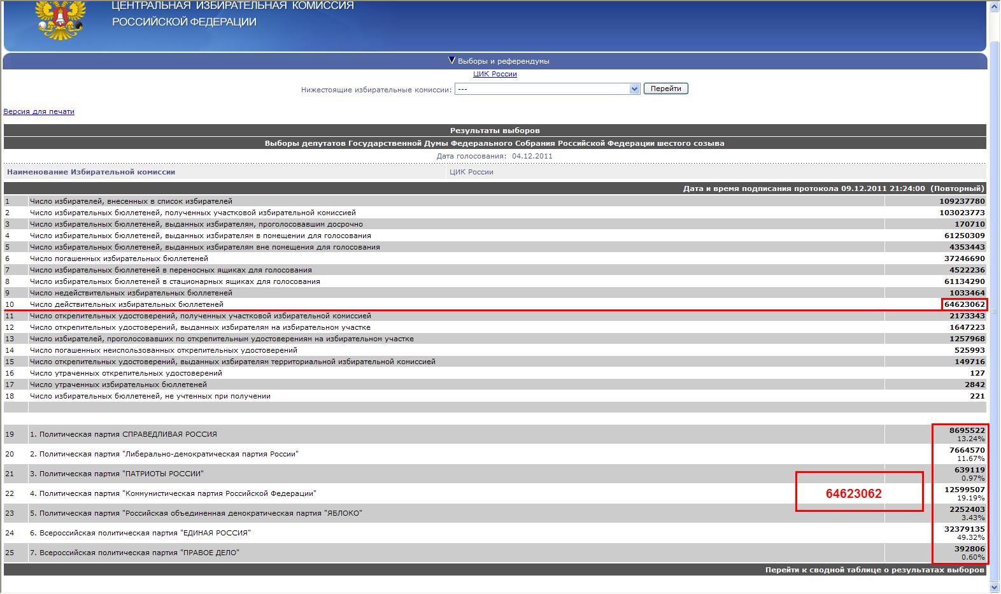Select the voter list count 109237780
This screenshot has width=1001, height=594.
[x=962, y=201]
